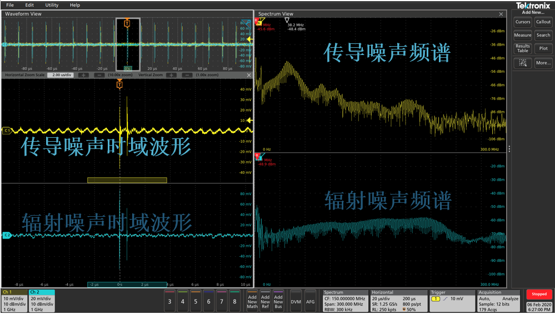555x314 pixels.
Task: Open the File menu
Action: click(10, 5)
